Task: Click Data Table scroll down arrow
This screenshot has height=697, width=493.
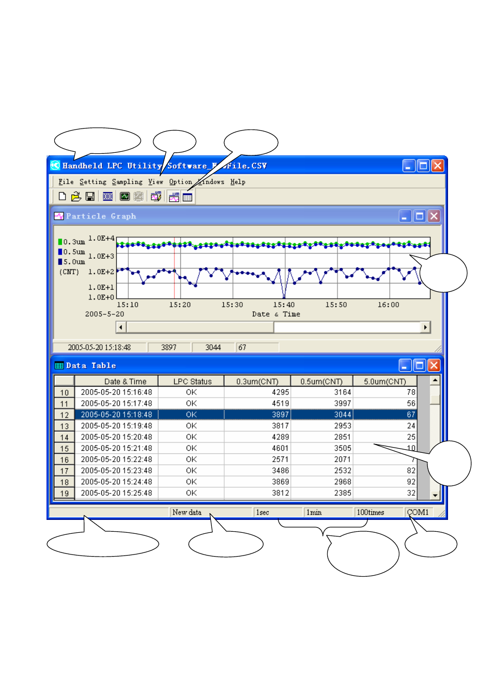Action: tap(435, 495)
